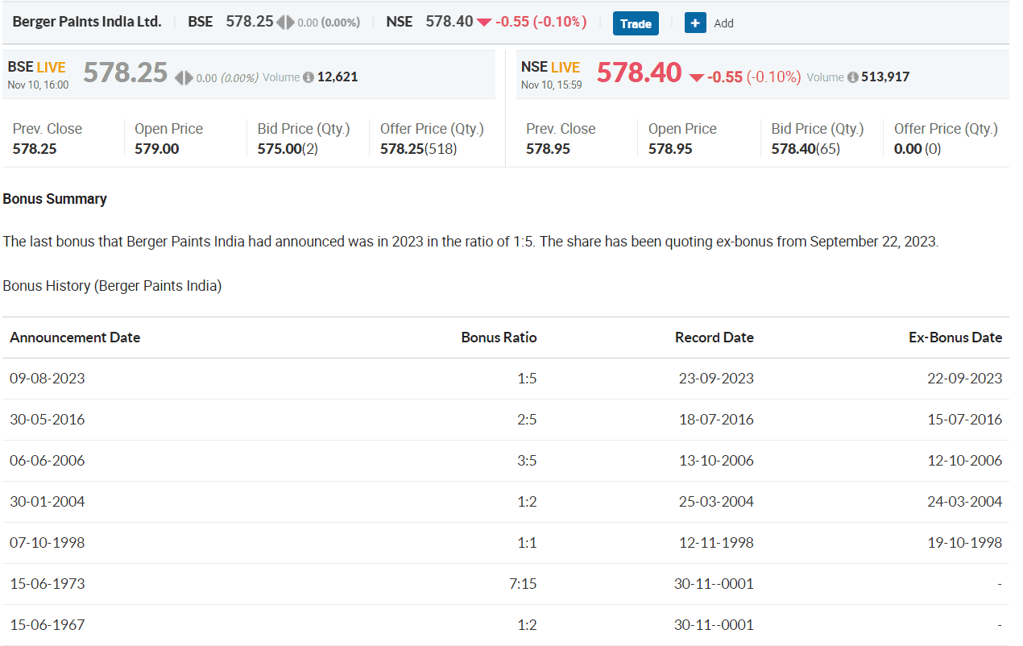This screenshot has width=1023, height=646.
Task: Click the info icon next to BSE Volume
Action: [x=308, y=77]
